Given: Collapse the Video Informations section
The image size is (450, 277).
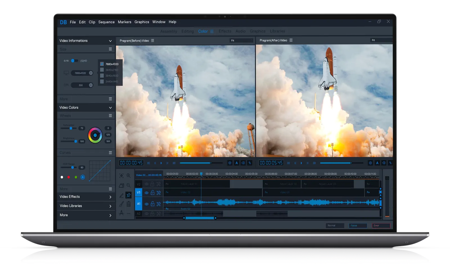Looking at the screenshot, I should click(x=110, y=41).
